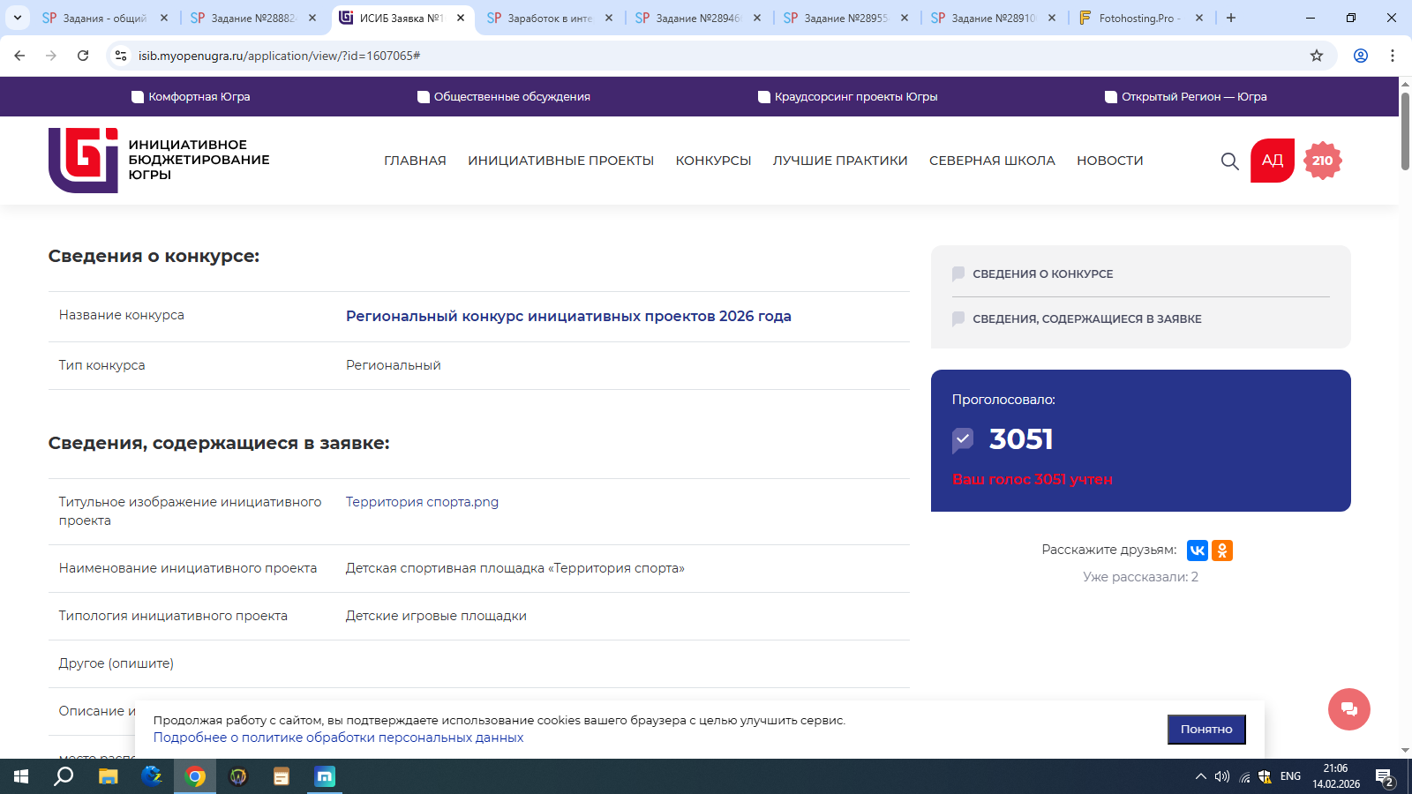Open the red 210 points badge
The image size is (1412, 794).
point(1322,161)
